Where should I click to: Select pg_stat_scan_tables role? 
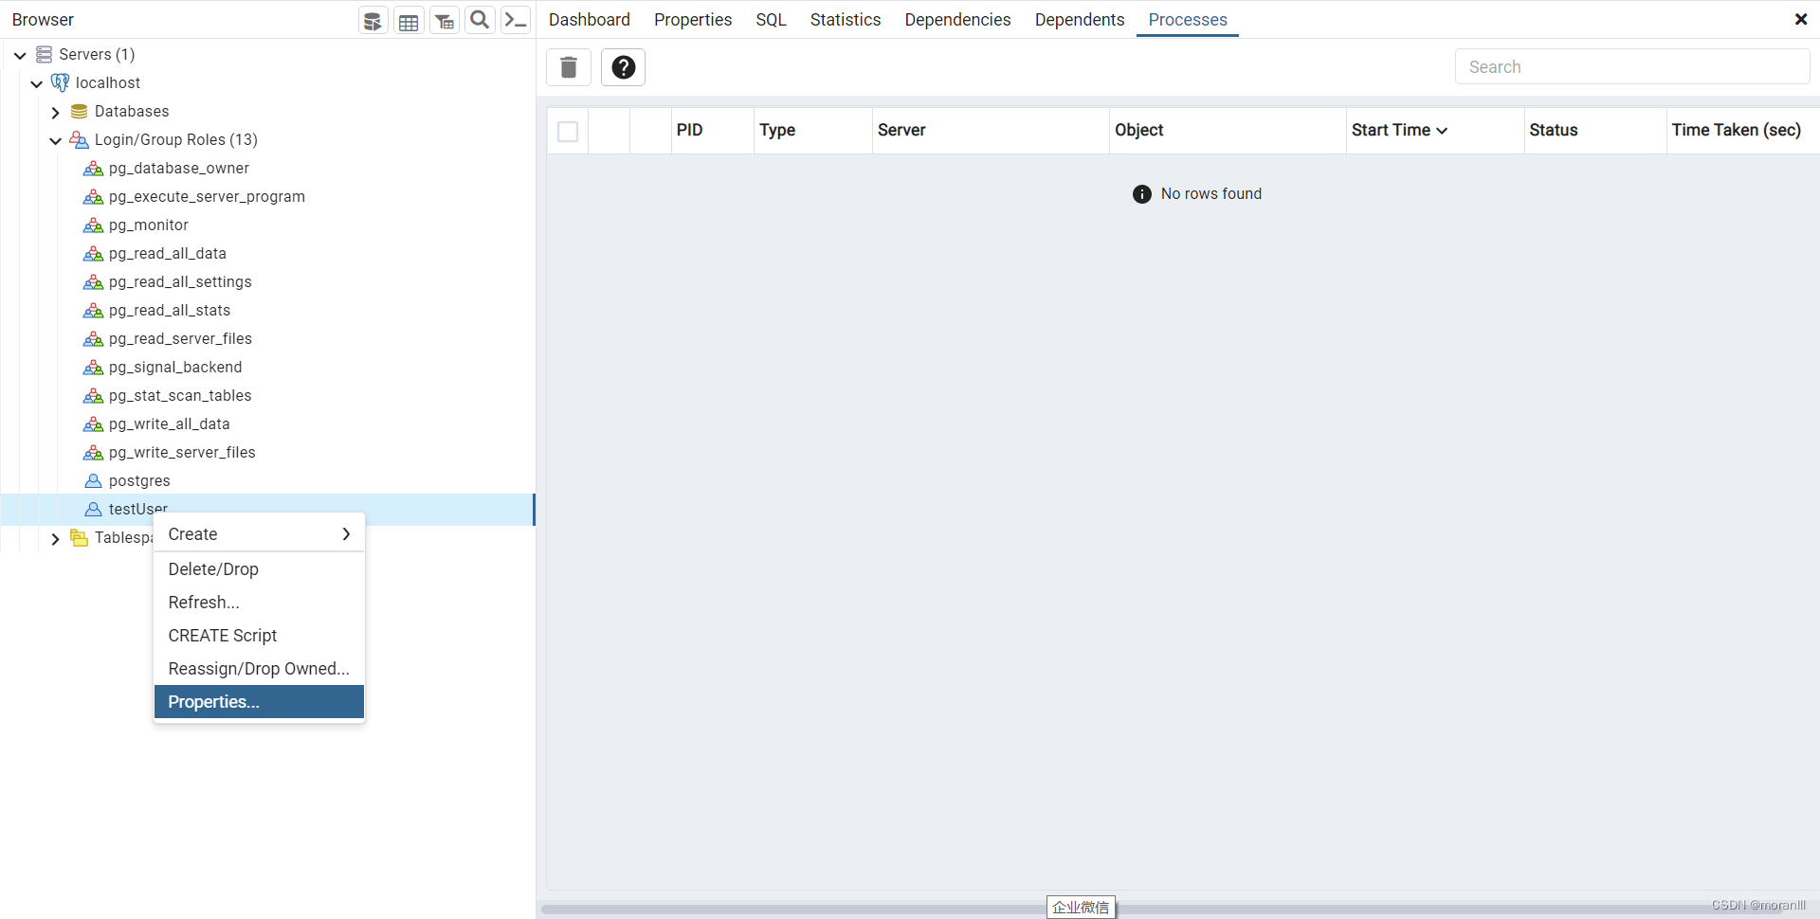coord(180,395)
